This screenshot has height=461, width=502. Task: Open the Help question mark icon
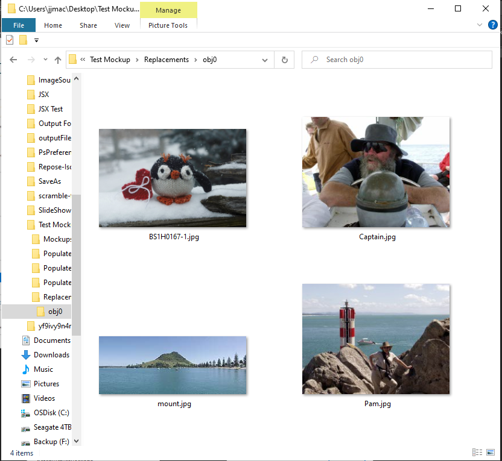(492, 25)
